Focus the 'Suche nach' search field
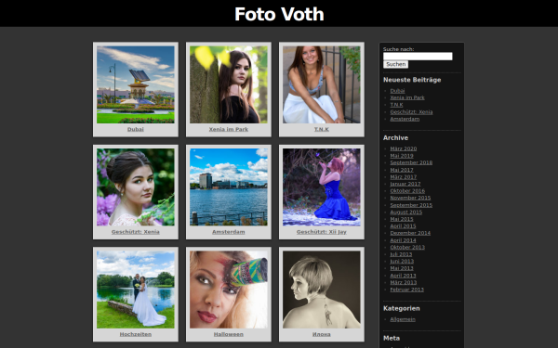Viewport: 558px width, 348px height. [418, 56]
